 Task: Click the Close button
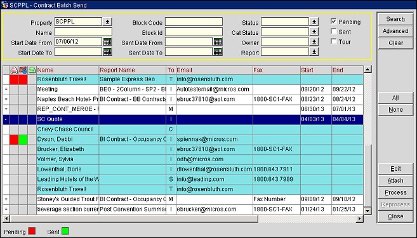pos(395,216)
